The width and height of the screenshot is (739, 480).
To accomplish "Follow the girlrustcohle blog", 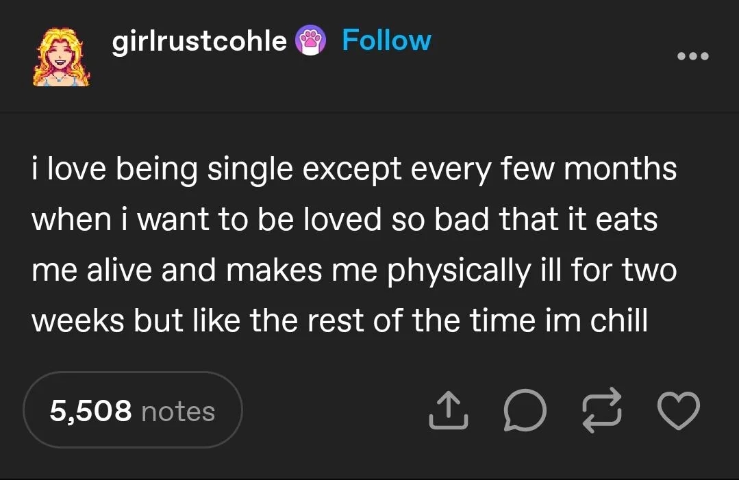I will click(x=386, y=40).
